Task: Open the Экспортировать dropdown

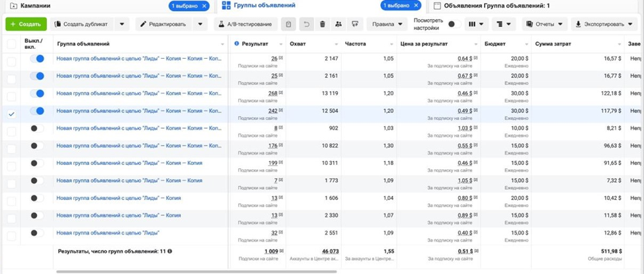Action: pyautogui.click(x=604, y=24)
